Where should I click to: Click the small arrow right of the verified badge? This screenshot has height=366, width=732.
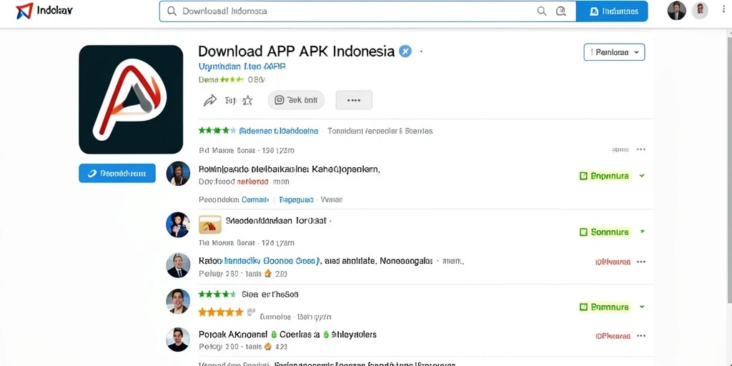tap(421, 51)
